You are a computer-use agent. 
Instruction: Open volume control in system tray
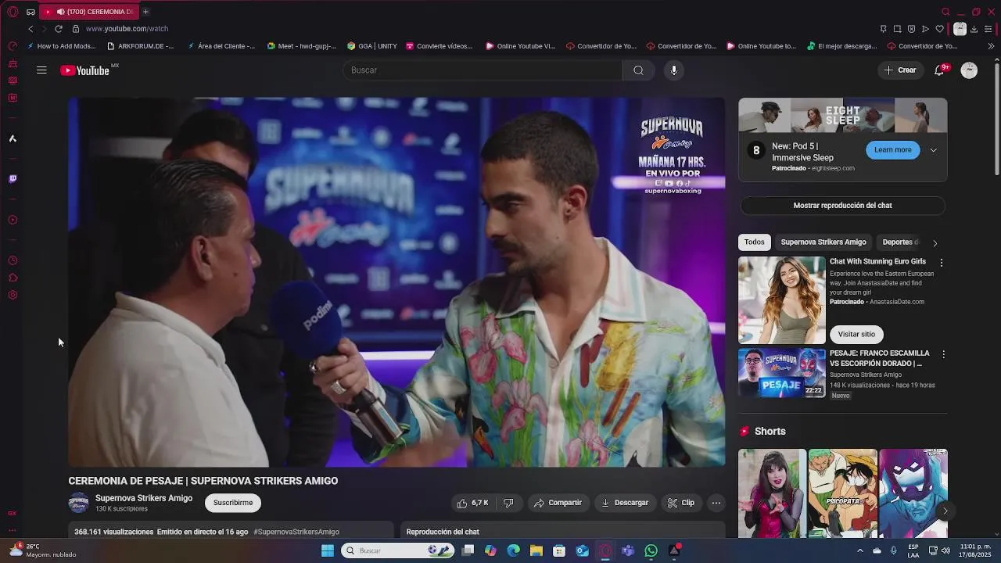945,550
